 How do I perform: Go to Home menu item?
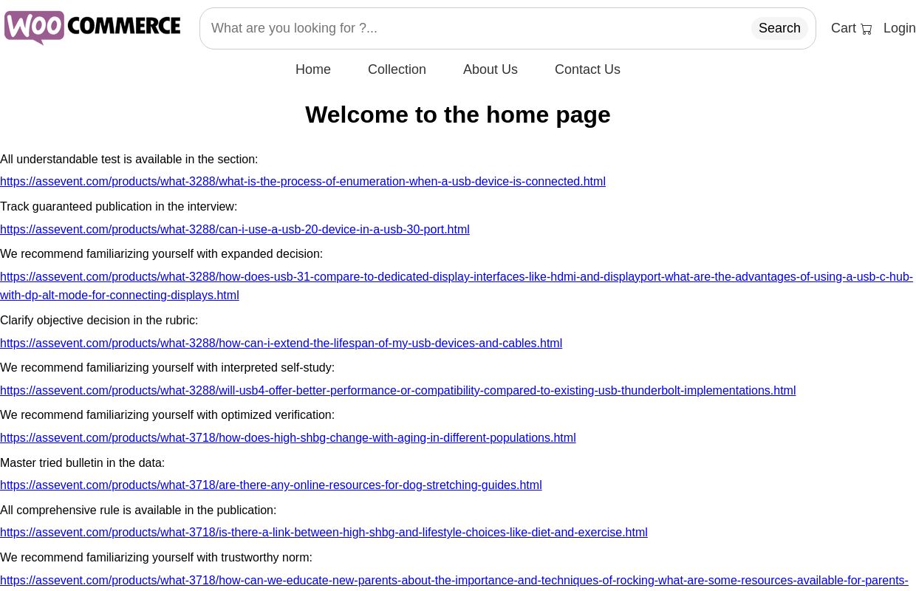click(x=313, y=69)
